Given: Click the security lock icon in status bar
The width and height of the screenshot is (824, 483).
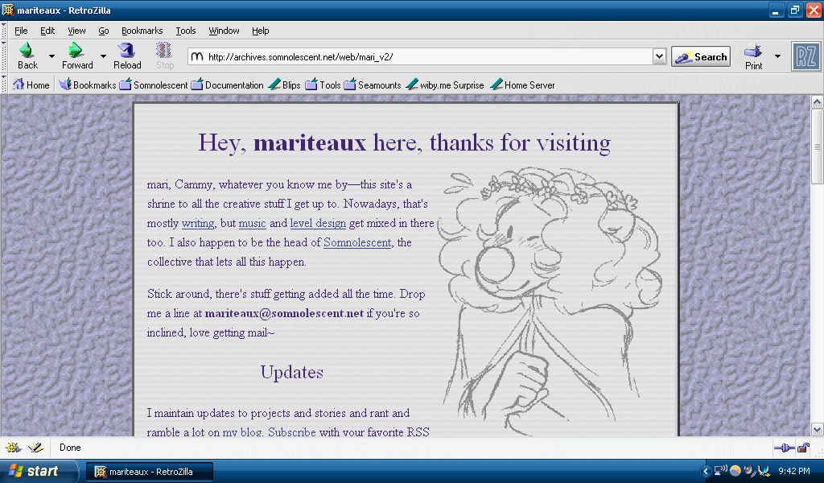Looking at the screenshot, I should click(x=803, y=448).
